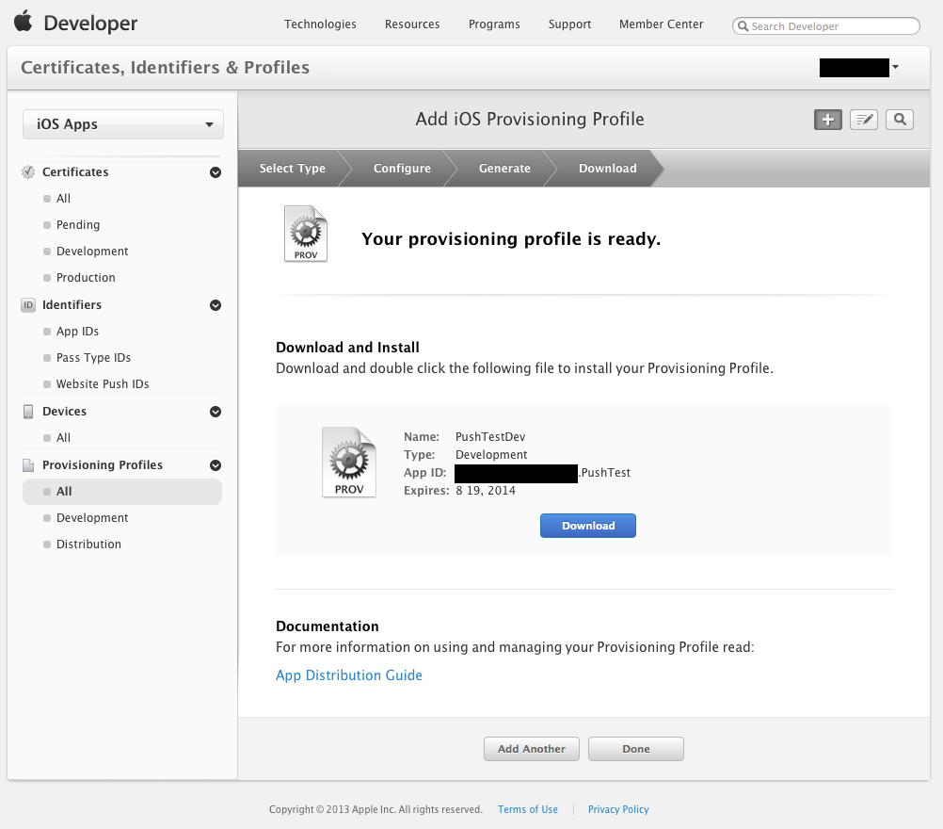Click the Generate step
This screenshot has height=829, width=943.
504,169
